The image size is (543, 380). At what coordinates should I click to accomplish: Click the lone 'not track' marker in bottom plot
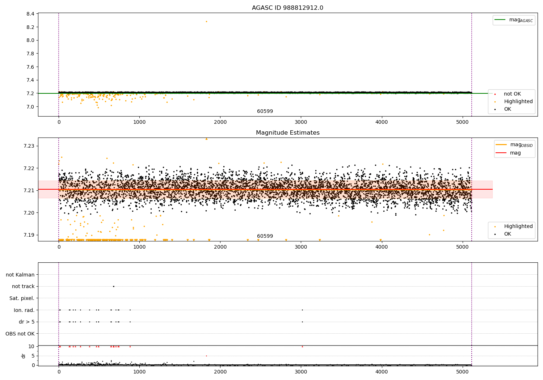click(113, 287)
